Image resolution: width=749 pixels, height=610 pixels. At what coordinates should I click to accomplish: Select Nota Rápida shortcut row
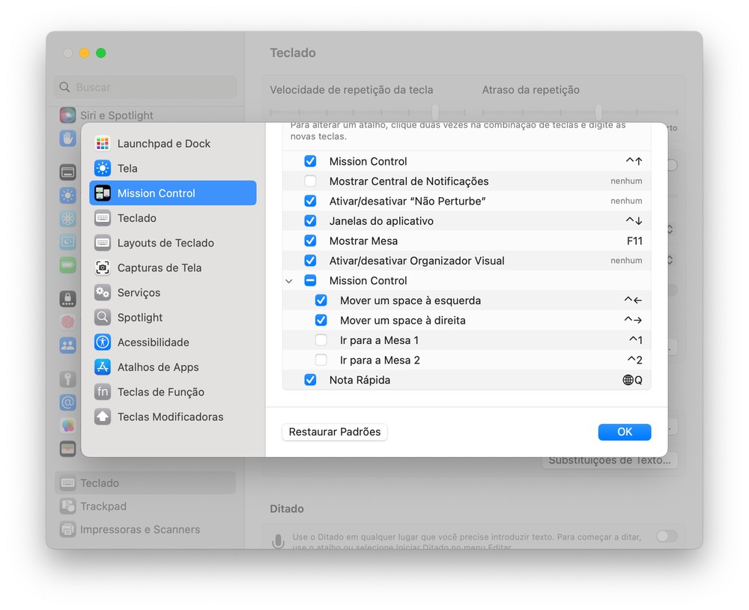click(x=464, y=380)
